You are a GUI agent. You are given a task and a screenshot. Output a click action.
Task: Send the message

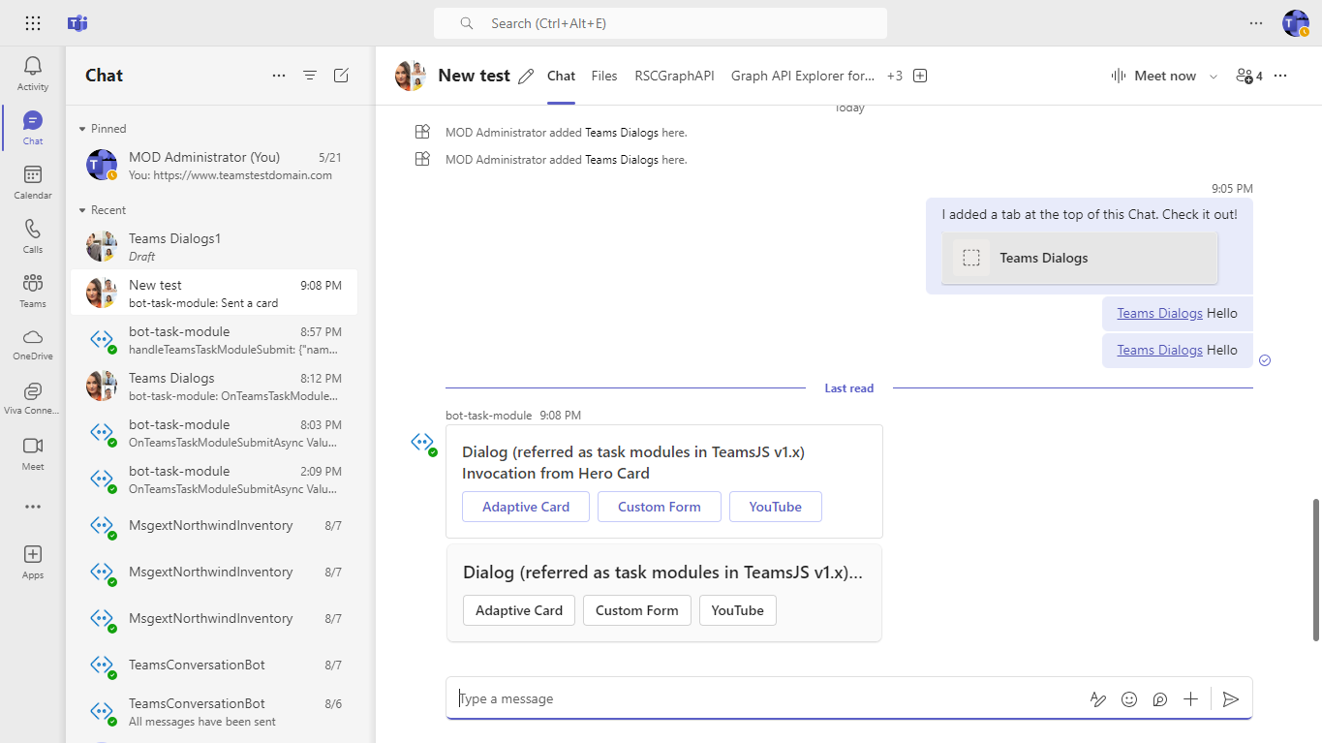click(x=1231, y=699)
